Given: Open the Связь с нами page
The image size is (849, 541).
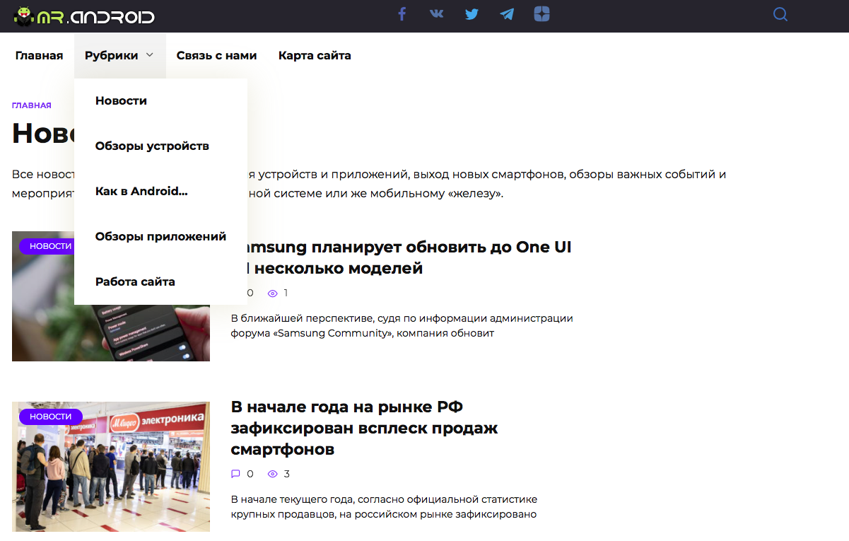Looking at the screenshot, I should [x=216, y=56].
